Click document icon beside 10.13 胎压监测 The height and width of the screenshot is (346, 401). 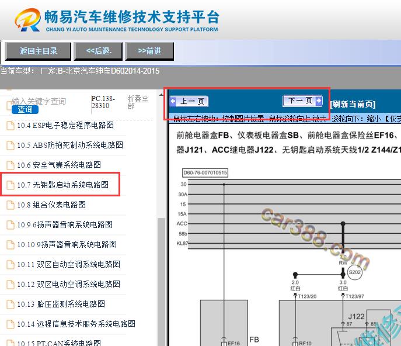[11, 305]
